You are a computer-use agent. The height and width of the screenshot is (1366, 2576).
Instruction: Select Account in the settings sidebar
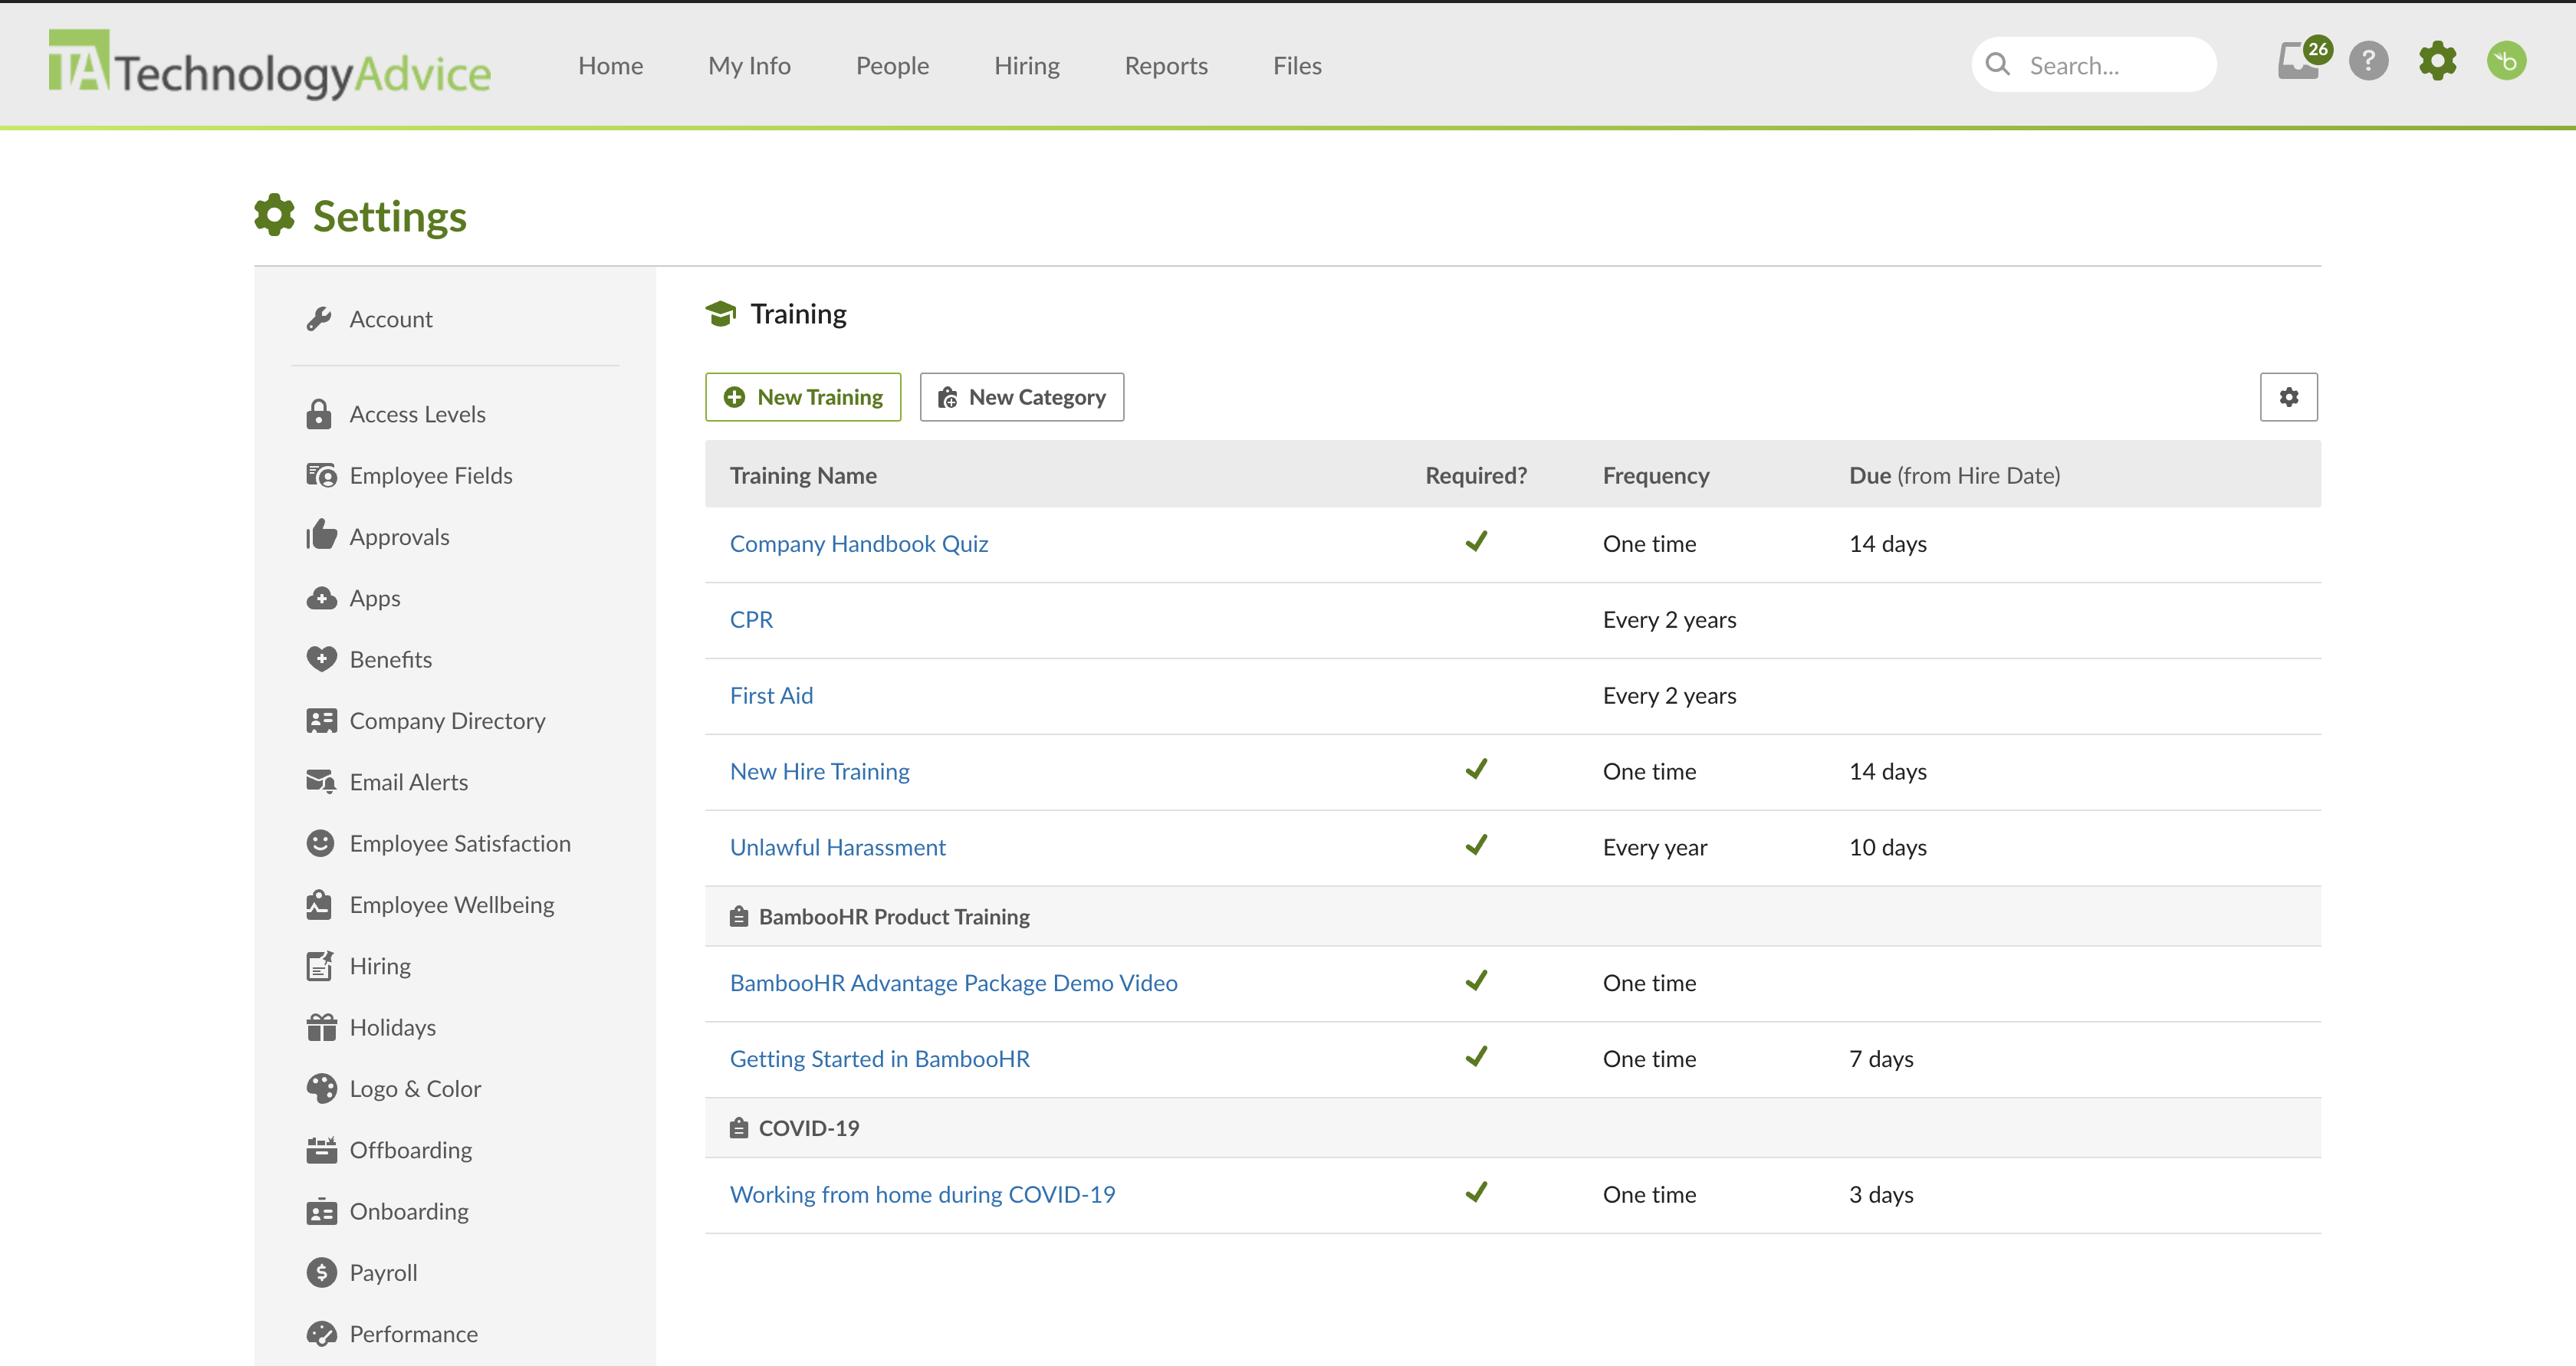pyautogui.click(x=390, y=319)
